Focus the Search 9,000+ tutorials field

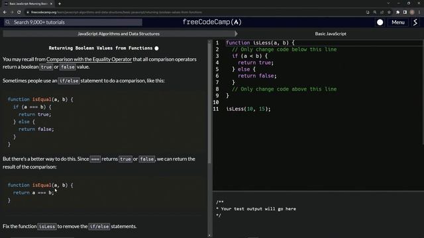point(73,22)
